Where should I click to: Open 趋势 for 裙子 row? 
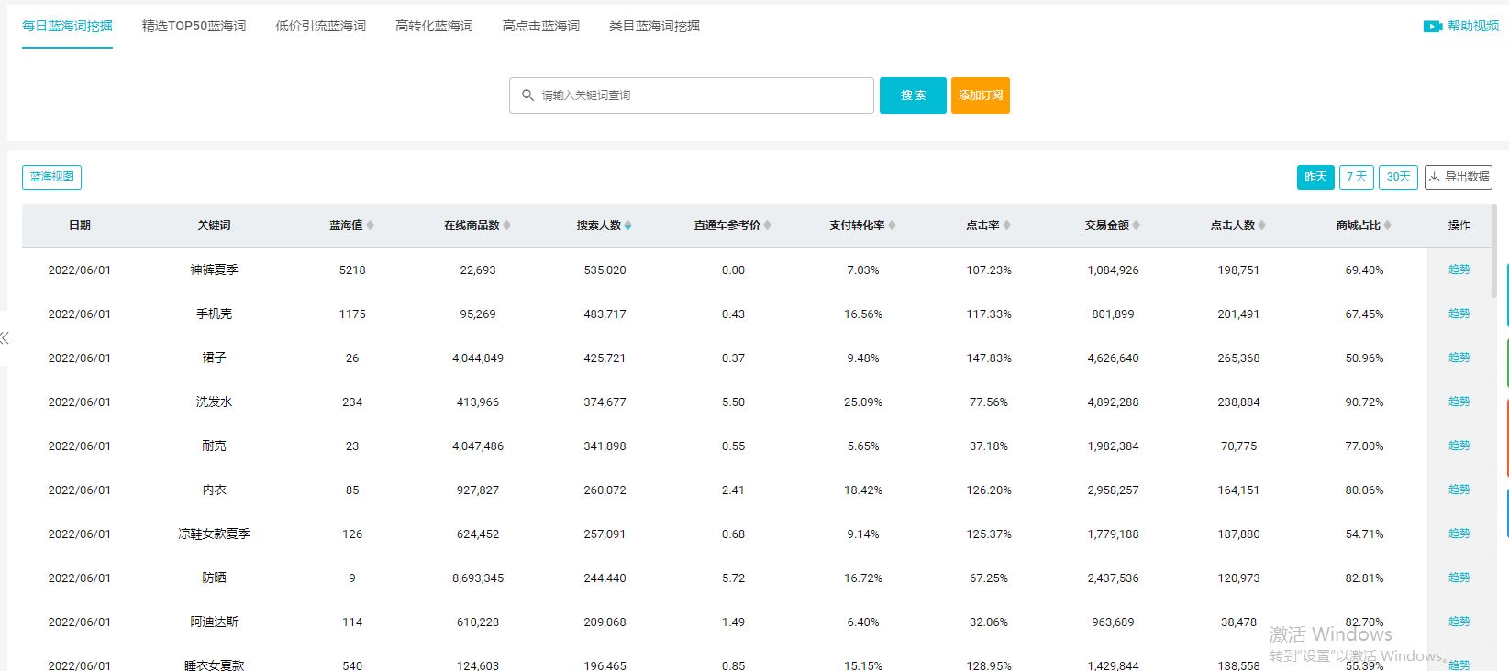(x=1459, y=357)
